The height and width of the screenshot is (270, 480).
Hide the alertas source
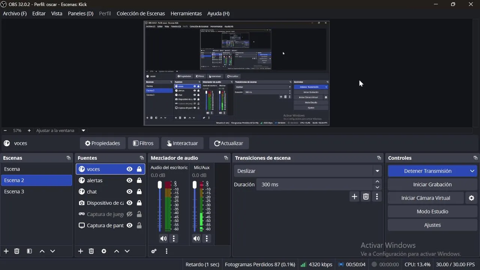129,180
